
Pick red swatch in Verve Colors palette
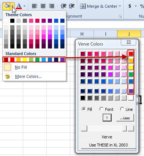131,54
